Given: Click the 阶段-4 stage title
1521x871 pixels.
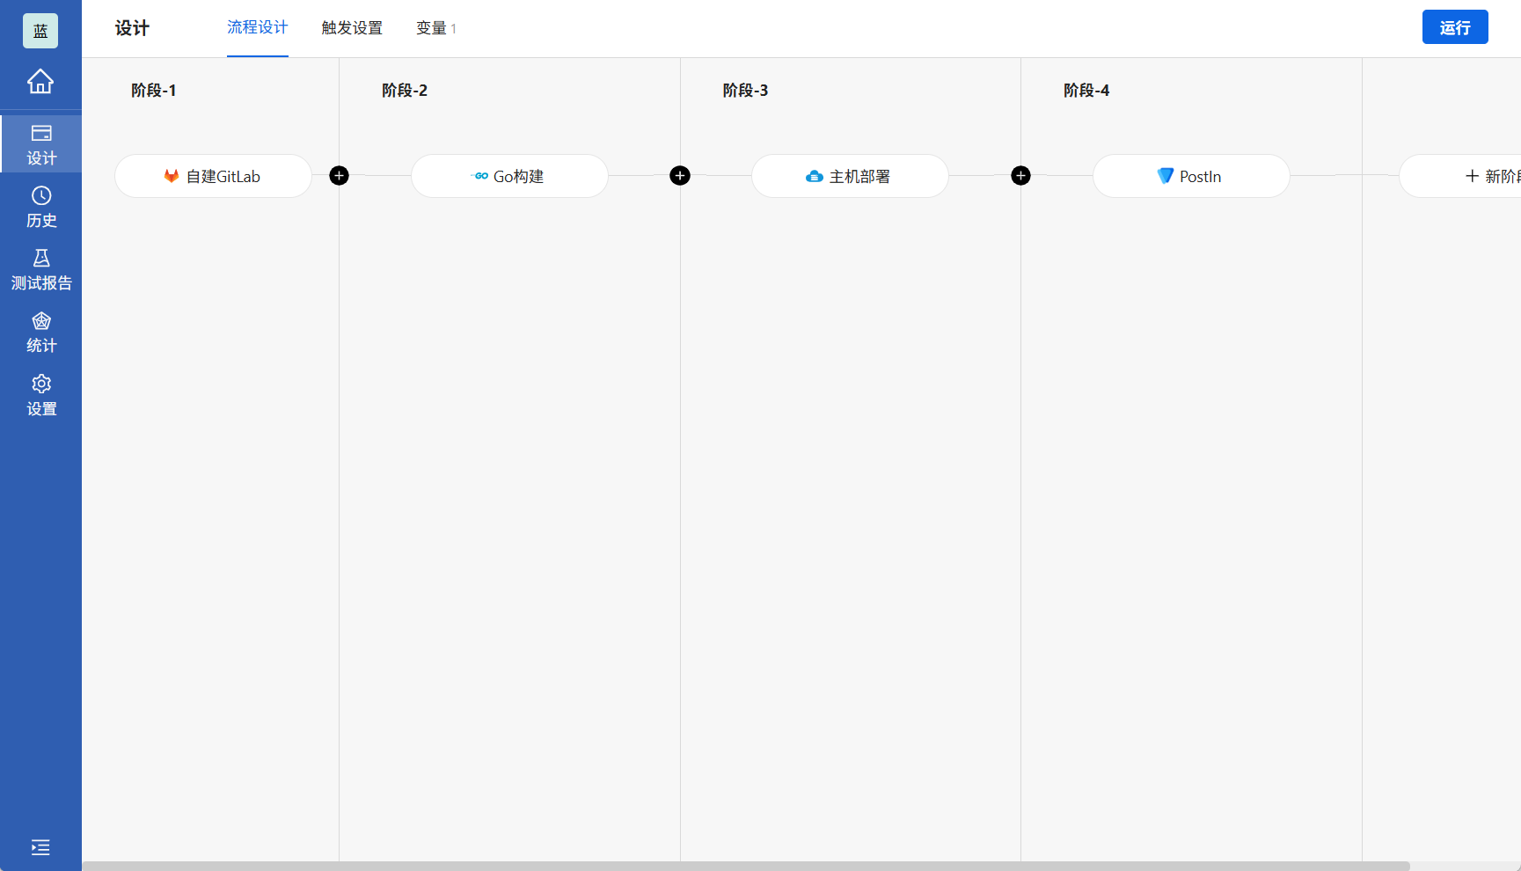Looking at the screenshot, I should click(x=1086, y=91).
